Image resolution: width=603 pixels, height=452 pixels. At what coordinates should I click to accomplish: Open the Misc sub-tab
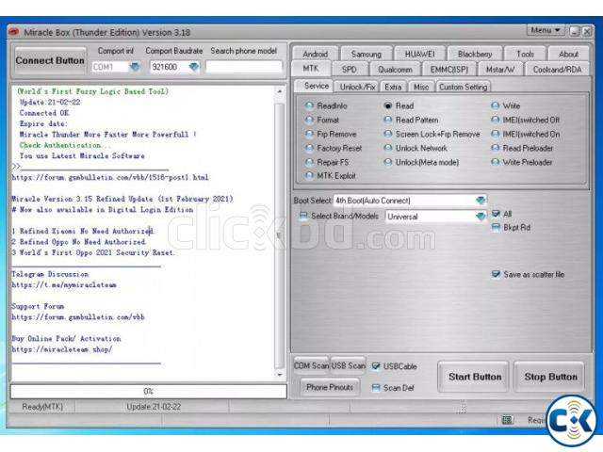coord(421,88)
